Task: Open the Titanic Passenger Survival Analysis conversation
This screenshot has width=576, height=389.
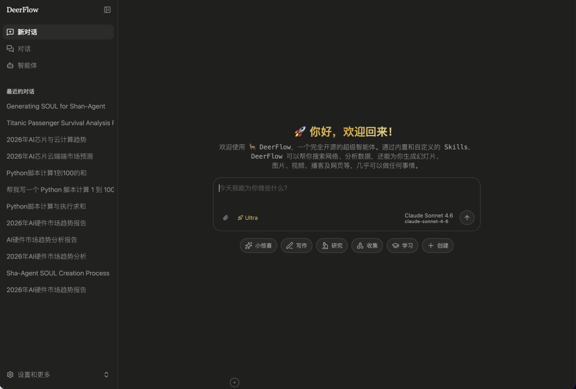Action: (59, 123)
